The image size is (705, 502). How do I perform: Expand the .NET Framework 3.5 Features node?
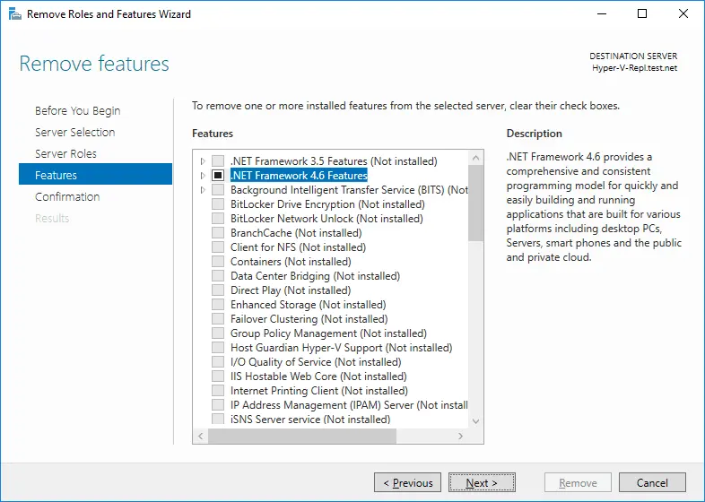[203, 160]
